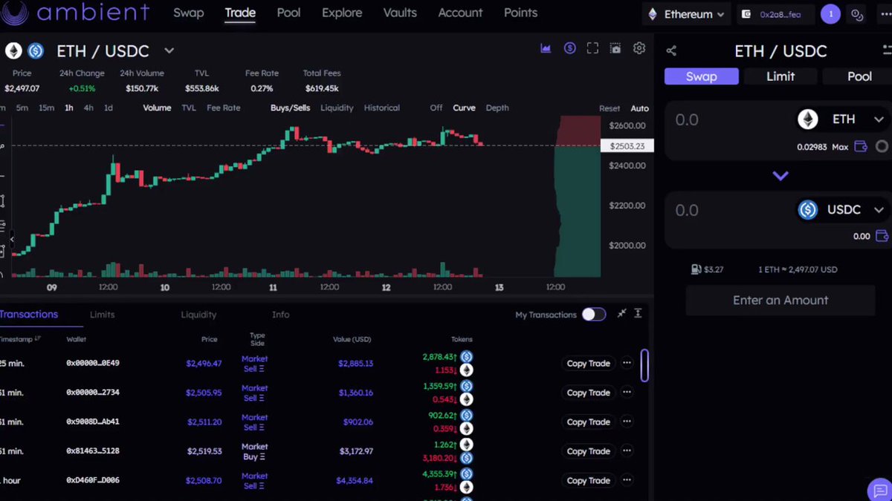Go to Explore in the top navigation
The width and height of the screenshot is (892, 501).
click(342, 13)
